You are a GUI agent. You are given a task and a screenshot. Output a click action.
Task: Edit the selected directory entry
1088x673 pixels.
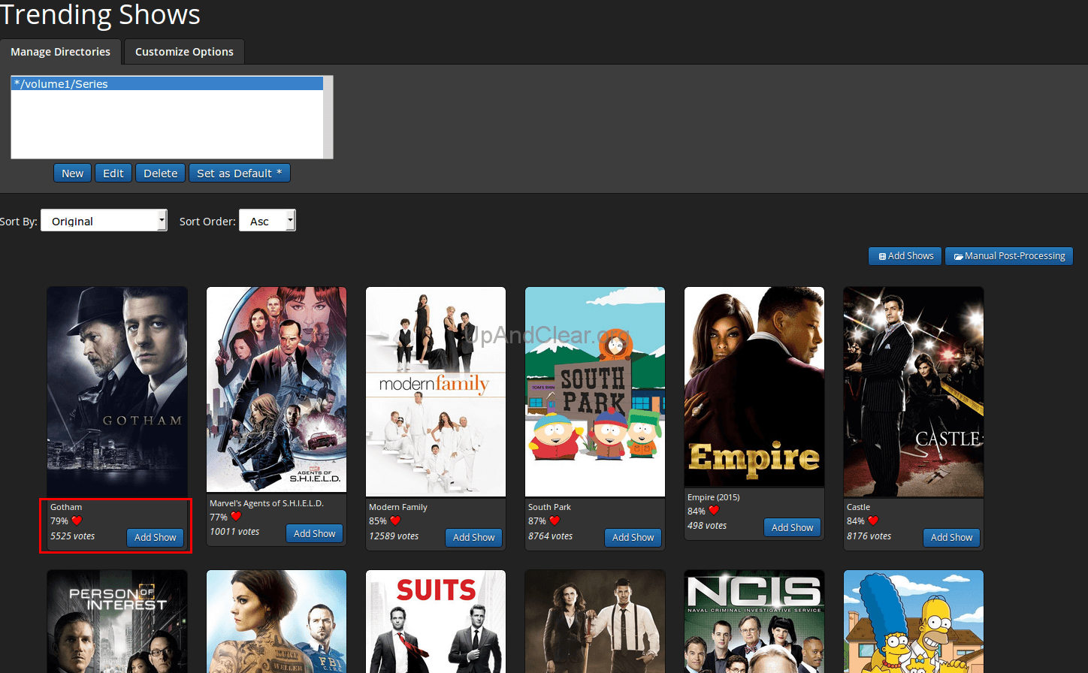[113, 174]
